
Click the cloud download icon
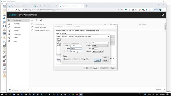[x=41, y=20]
